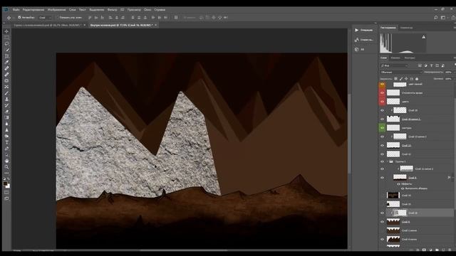The width and height of the screenshot is (456, 256).
Task: Click the histogram cached data warning triangle
Action: [x=424, y=37]
